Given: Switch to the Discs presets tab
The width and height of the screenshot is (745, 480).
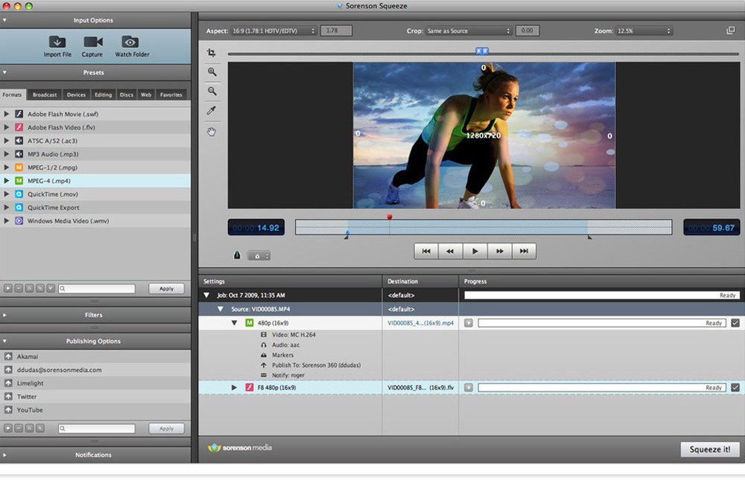Looking at the screenshot, I should tap(127, 95).
